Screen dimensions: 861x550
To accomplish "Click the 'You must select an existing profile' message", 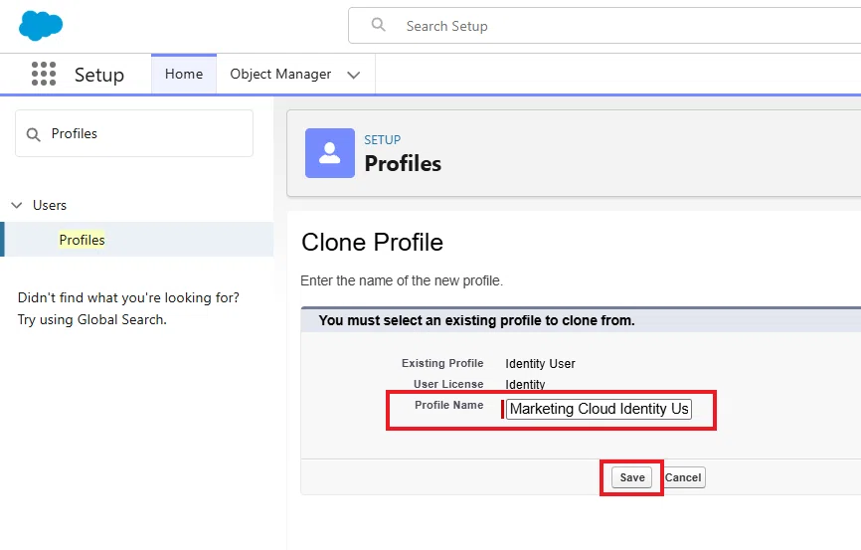I will pyautogui.click(x=476, y=320).
